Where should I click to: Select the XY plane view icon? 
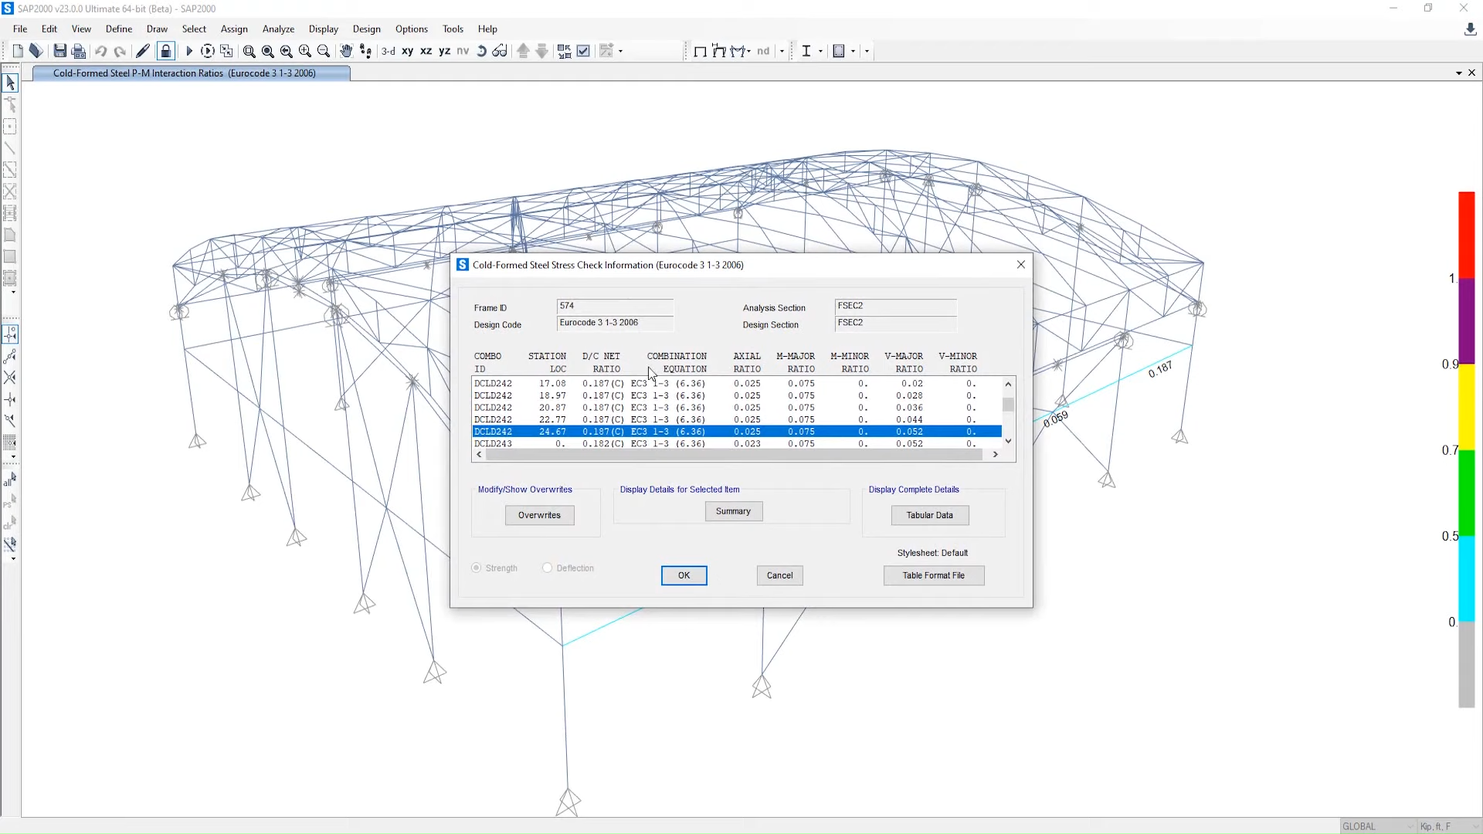[x=406, y=51]
